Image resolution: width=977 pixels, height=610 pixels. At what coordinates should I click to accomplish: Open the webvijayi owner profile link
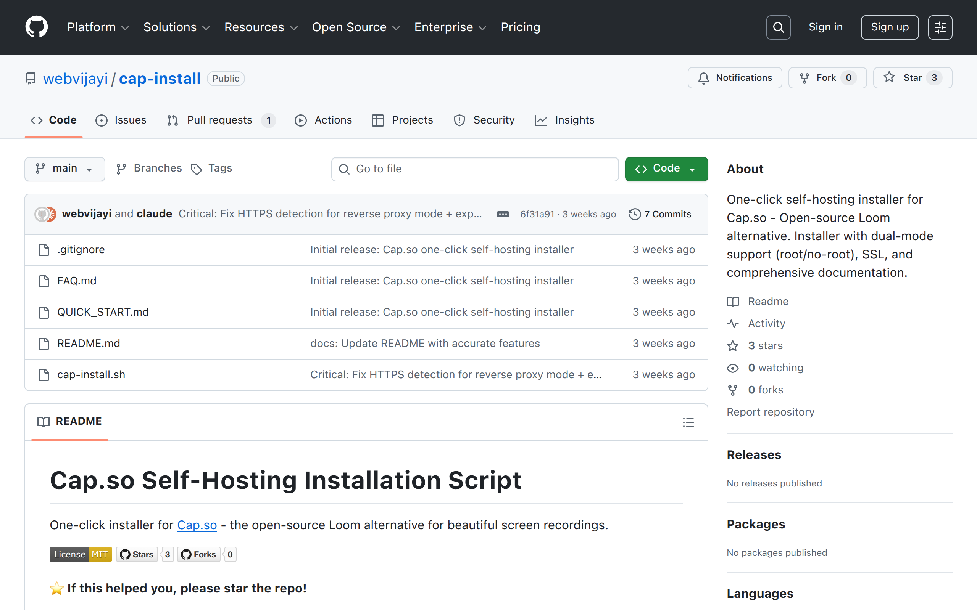[x=76, y=78]
